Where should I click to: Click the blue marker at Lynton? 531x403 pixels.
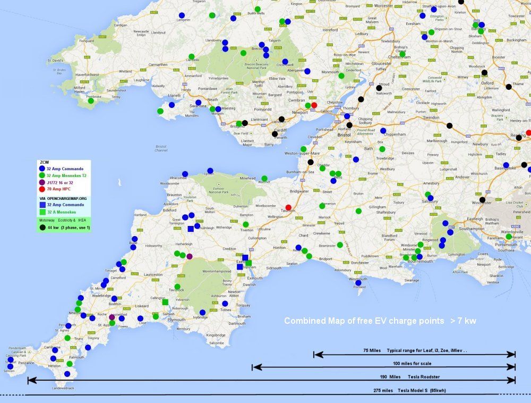click(210, 171)
